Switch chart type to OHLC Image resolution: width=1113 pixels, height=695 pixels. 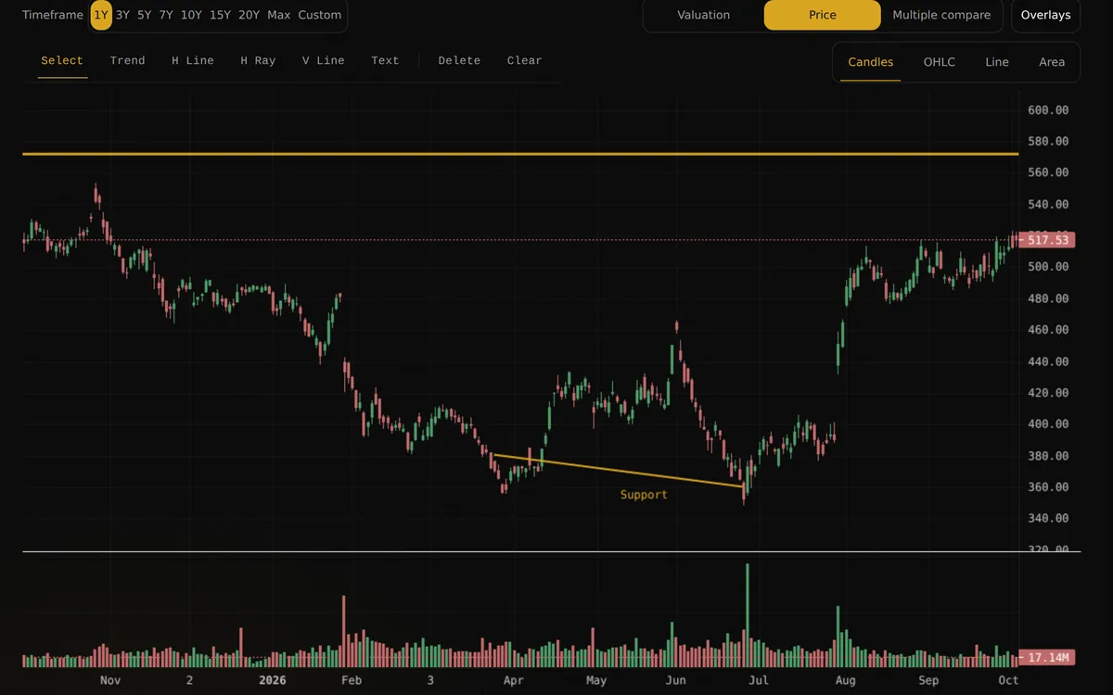pos(939,62)
